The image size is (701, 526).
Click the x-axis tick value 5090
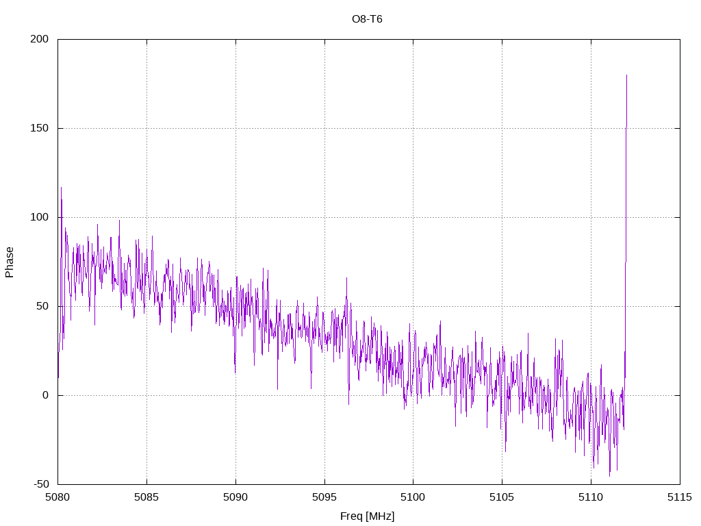pos(235,497)
